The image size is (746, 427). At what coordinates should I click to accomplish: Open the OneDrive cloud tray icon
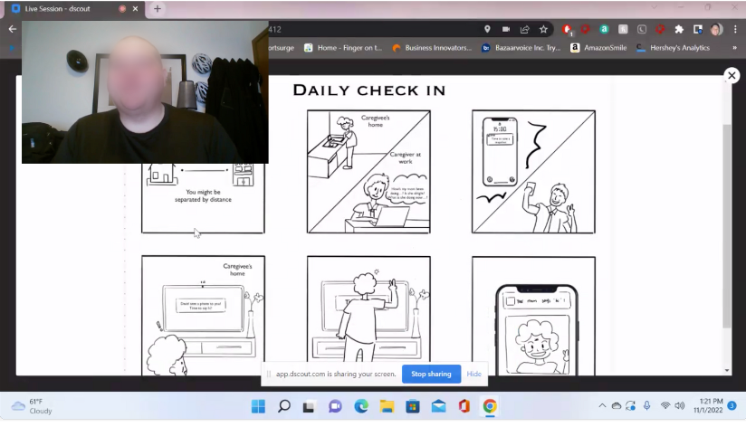[x=617, y=405]
